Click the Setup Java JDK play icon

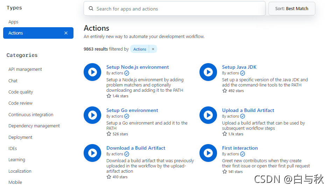click(x=208, y=72)
